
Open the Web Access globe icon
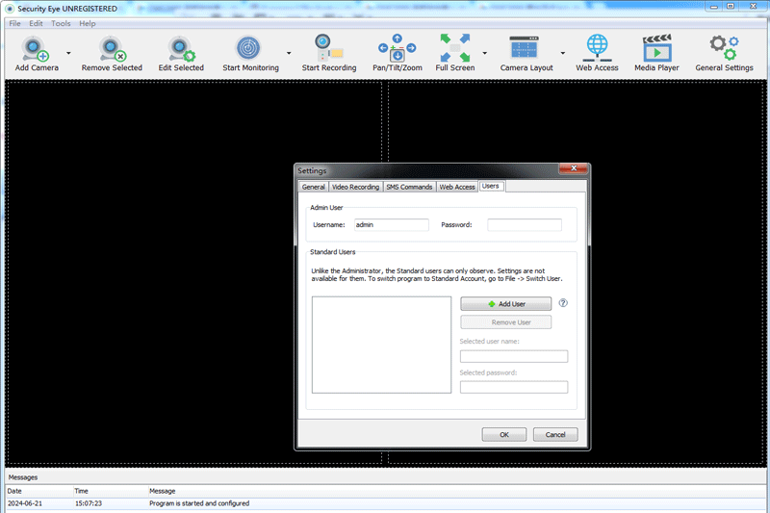point(597,47)
